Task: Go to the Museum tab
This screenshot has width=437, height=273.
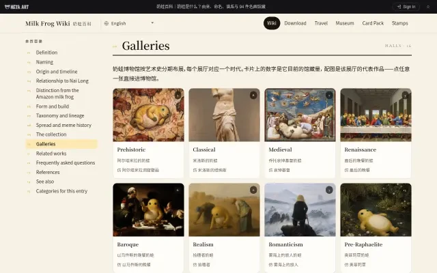Action: pos(345,23)
